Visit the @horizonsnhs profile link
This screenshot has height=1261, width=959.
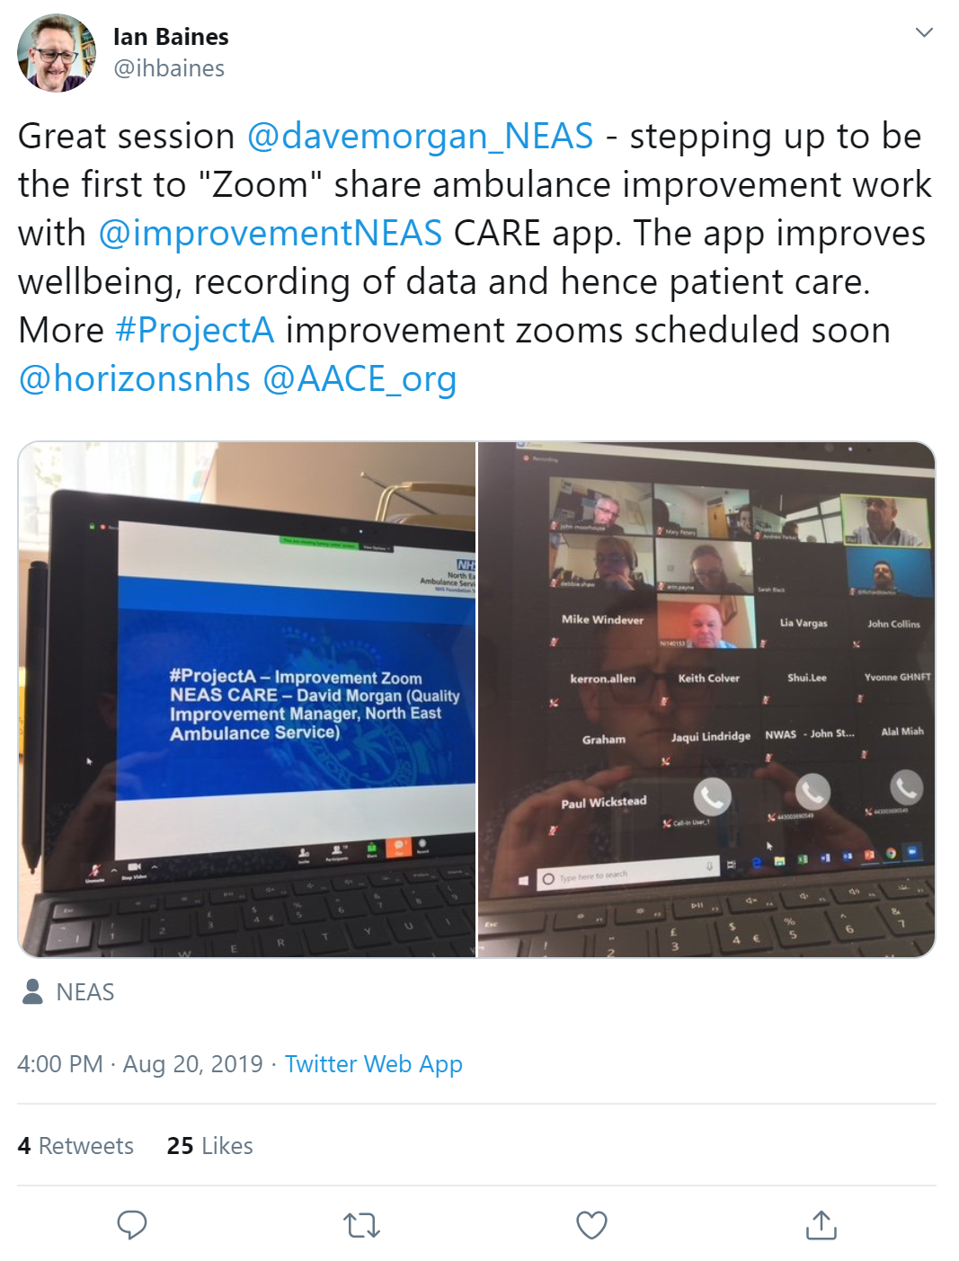point(134,378)
